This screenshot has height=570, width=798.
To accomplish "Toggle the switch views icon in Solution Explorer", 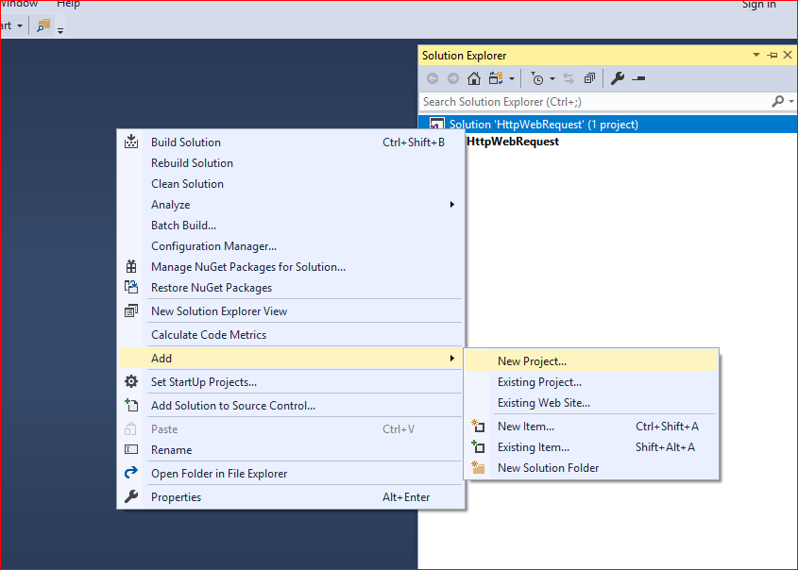I will [x=496, y=78].
